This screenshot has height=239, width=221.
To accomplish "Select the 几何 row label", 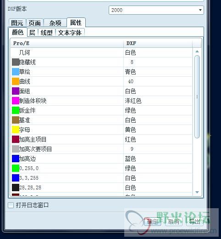I will 24,52.
